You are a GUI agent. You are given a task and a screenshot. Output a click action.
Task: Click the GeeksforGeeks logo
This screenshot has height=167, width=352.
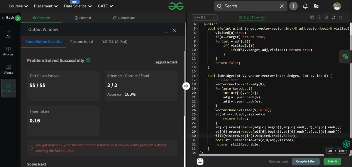pyautogui.click(x=176, y=6)
